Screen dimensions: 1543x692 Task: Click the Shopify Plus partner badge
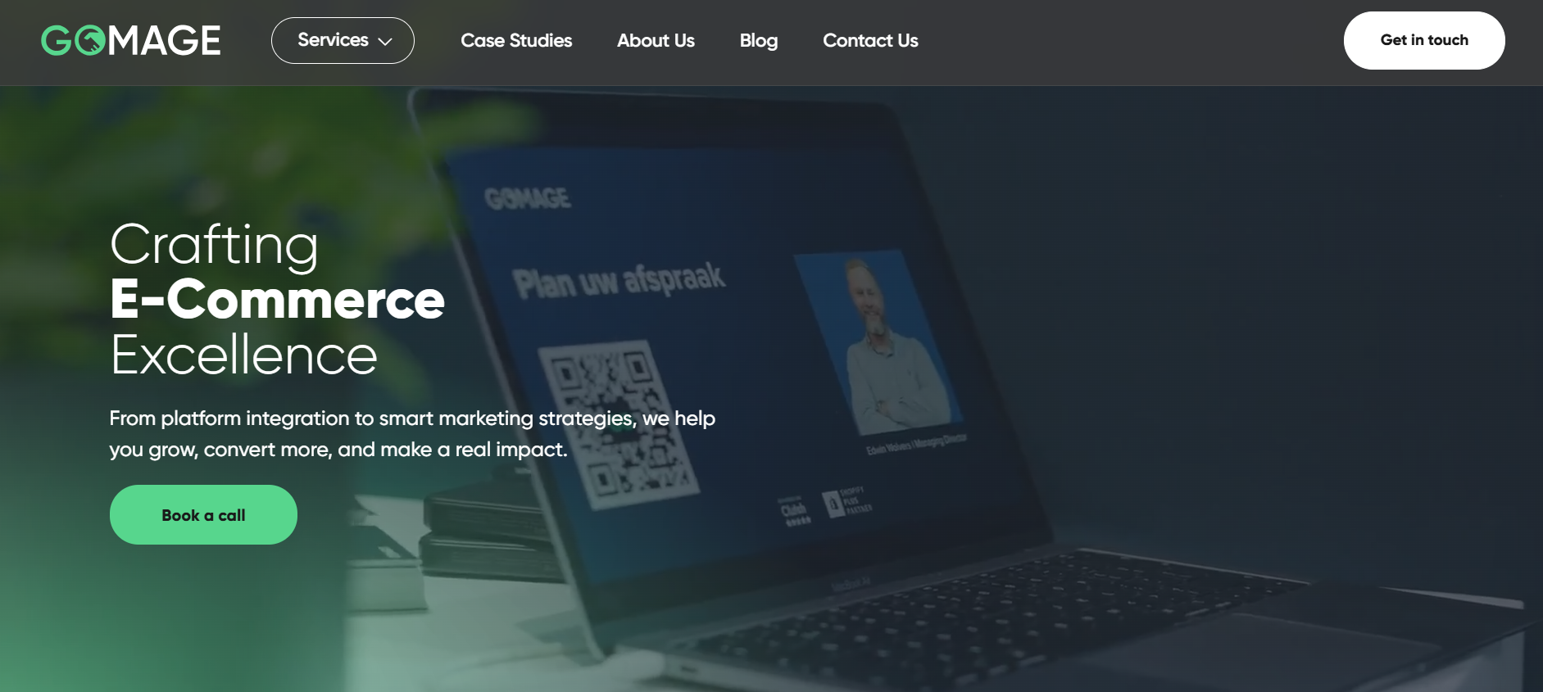pyautogui.click(x=847, y=501)
